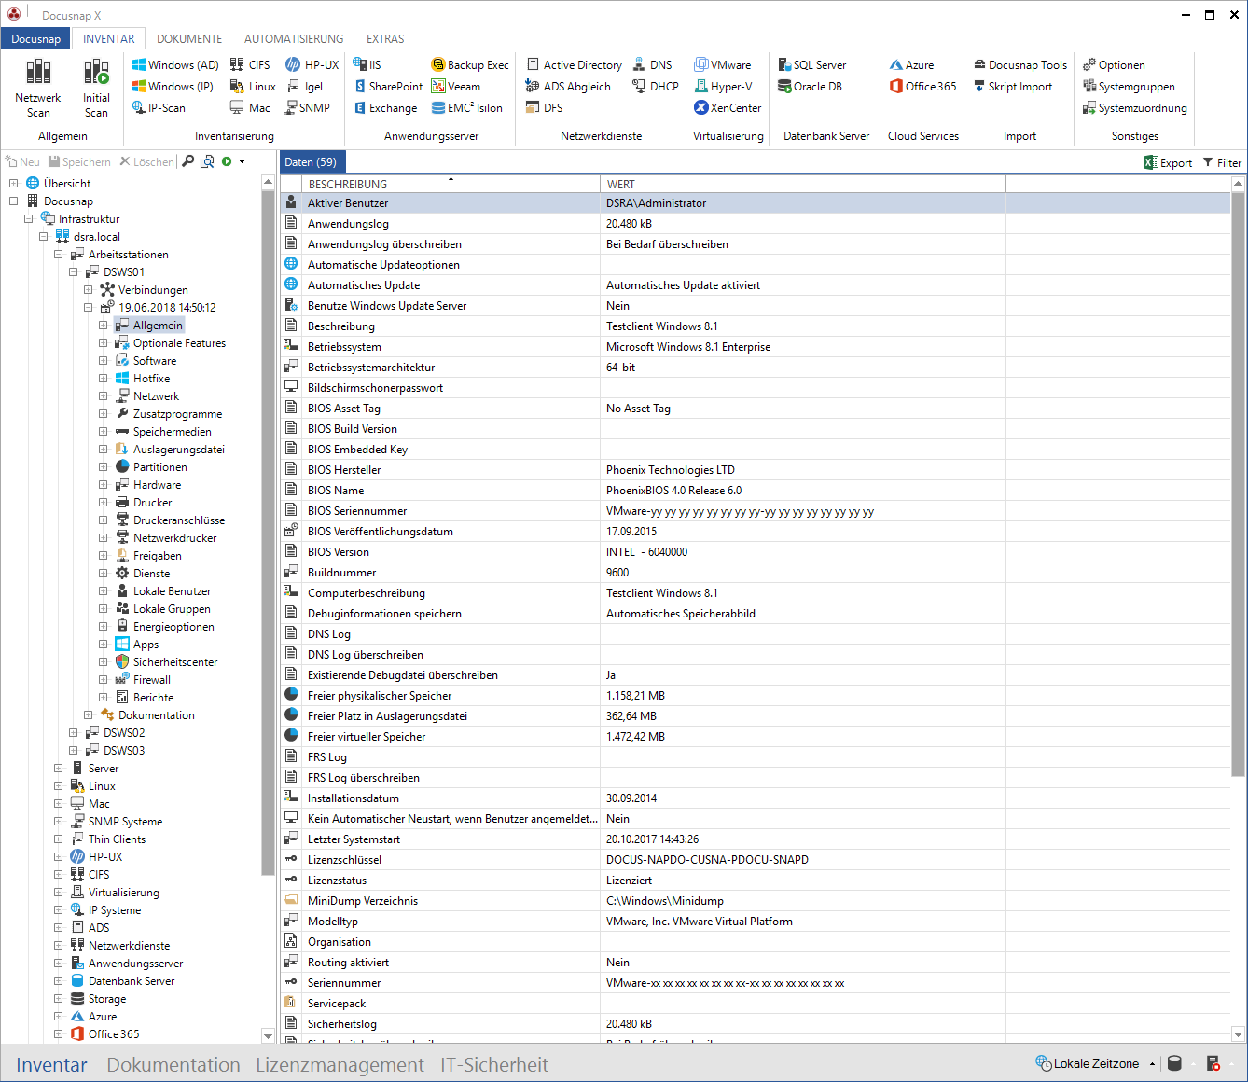Open Mac inventory scan
The height and width of the screenshot is (1082, 1248).
point(250,107)
